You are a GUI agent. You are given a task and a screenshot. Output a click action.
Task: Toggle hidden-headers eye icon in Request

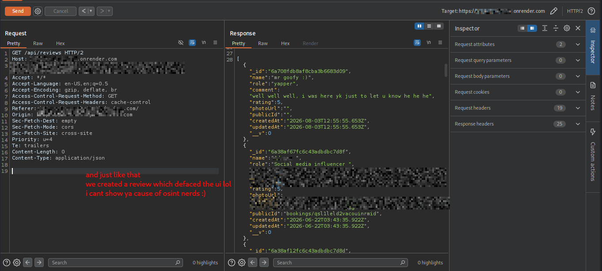181,42
